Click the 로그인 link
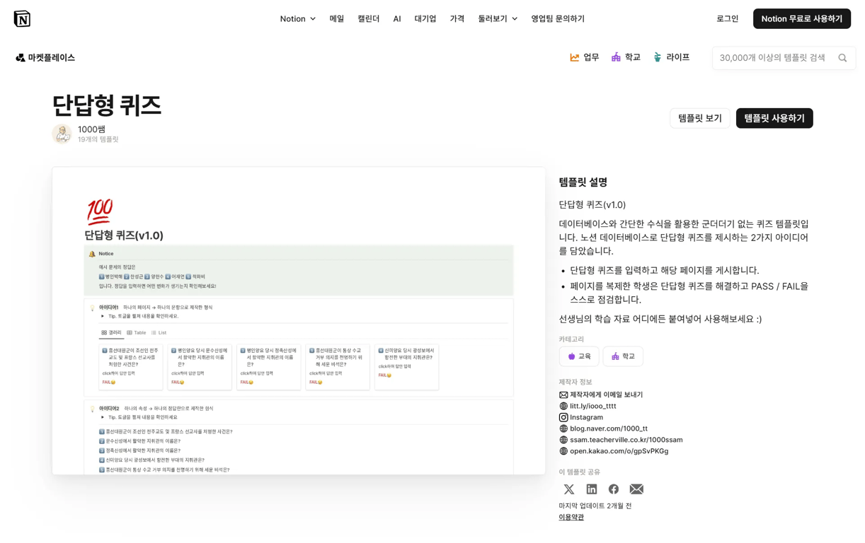The image size is (865, 543). click(727, 19)
